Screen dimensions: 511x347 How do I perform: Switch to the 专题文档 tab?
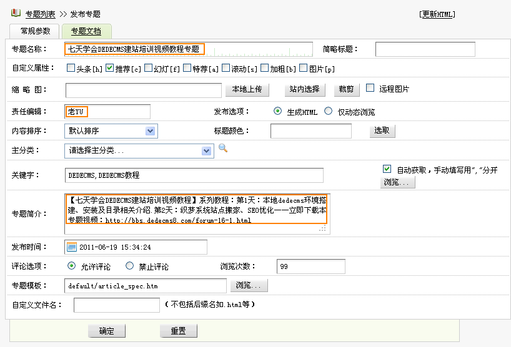(86, 31)
